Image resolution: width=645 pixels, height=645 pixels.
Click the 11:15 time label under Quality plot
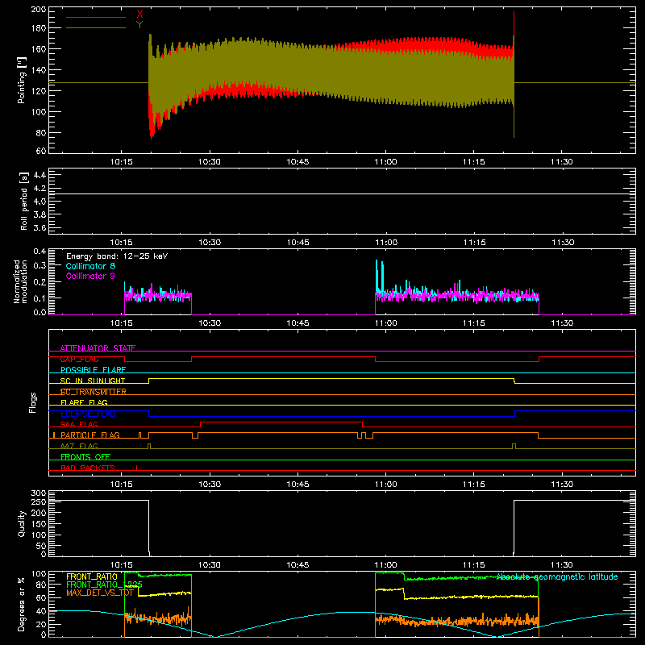click(474, 565)
